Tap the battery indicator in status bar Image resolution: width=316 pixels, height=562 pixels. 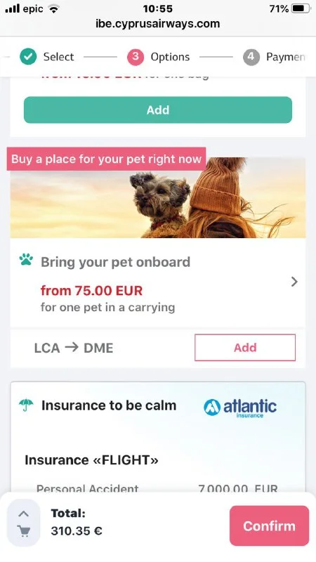tap(301, 8)
